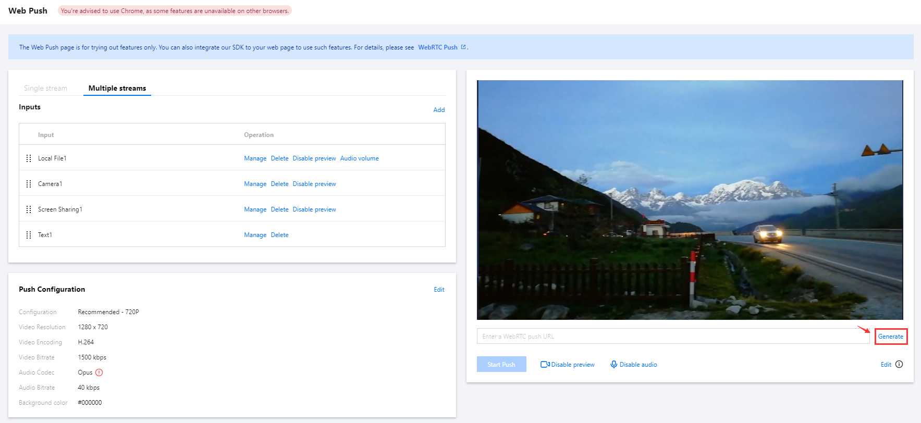Click the 1280 x 720 resolution value
Screen dimensions: 921x423
point(93,327)
